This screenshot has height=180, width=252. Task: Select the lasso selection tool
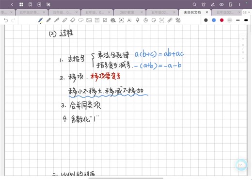click(81, 20)
